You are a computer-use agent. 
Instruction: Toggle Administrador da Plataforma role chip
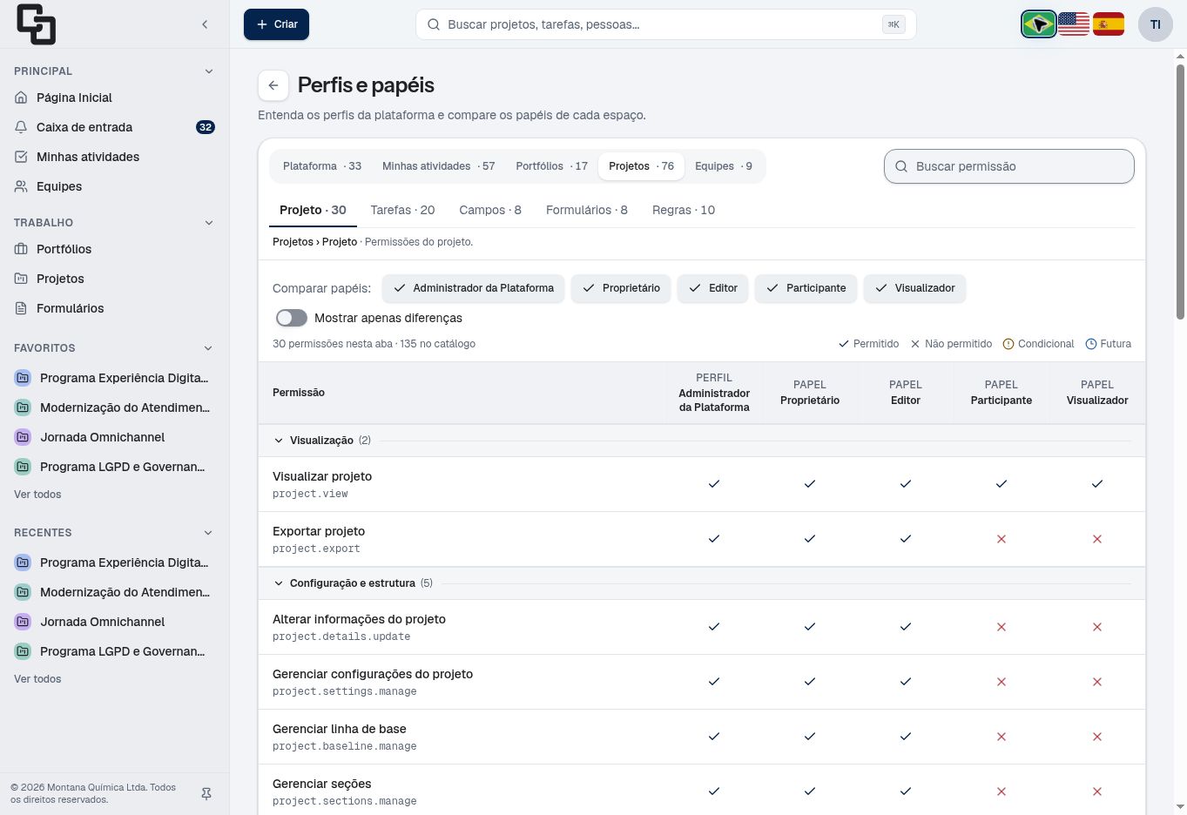click(474, 288)
